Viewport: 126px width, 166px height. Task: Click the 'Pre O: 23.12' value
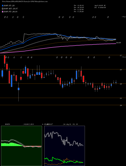(79, 5)
